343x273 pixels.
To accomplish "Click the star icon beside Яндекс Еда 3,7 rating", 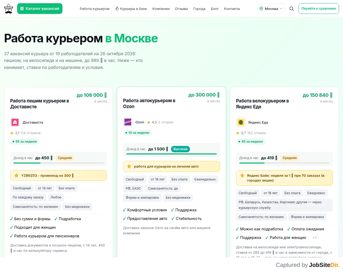I will [x=238, y=133].
